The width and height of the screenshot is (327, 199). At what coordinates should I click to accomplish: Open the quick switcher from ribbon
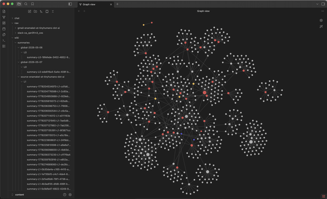point(4,11)
